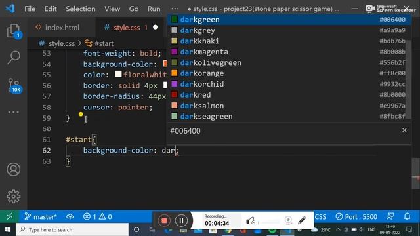Image resolution: width=420 pixels, height=236 pixels.
Task: Click line number 61 in the gutter
Action: point(47,140)
